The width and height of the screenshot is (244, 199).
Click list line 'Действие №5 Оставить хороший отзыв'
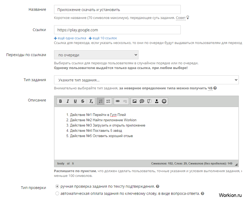(101, 136)
